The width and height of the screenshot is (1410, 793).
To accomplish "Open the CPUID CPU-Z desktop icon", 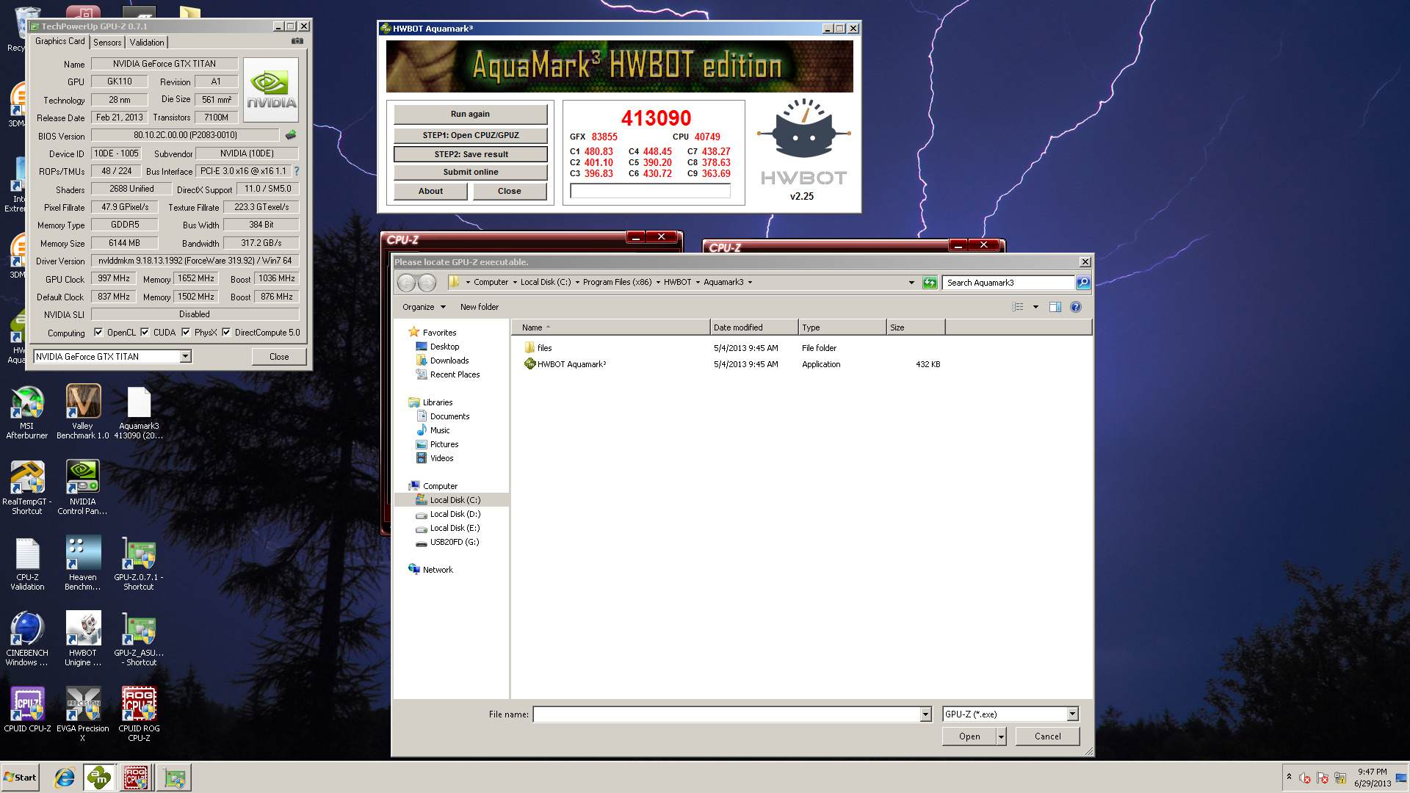I will click(x=27, y=711).
